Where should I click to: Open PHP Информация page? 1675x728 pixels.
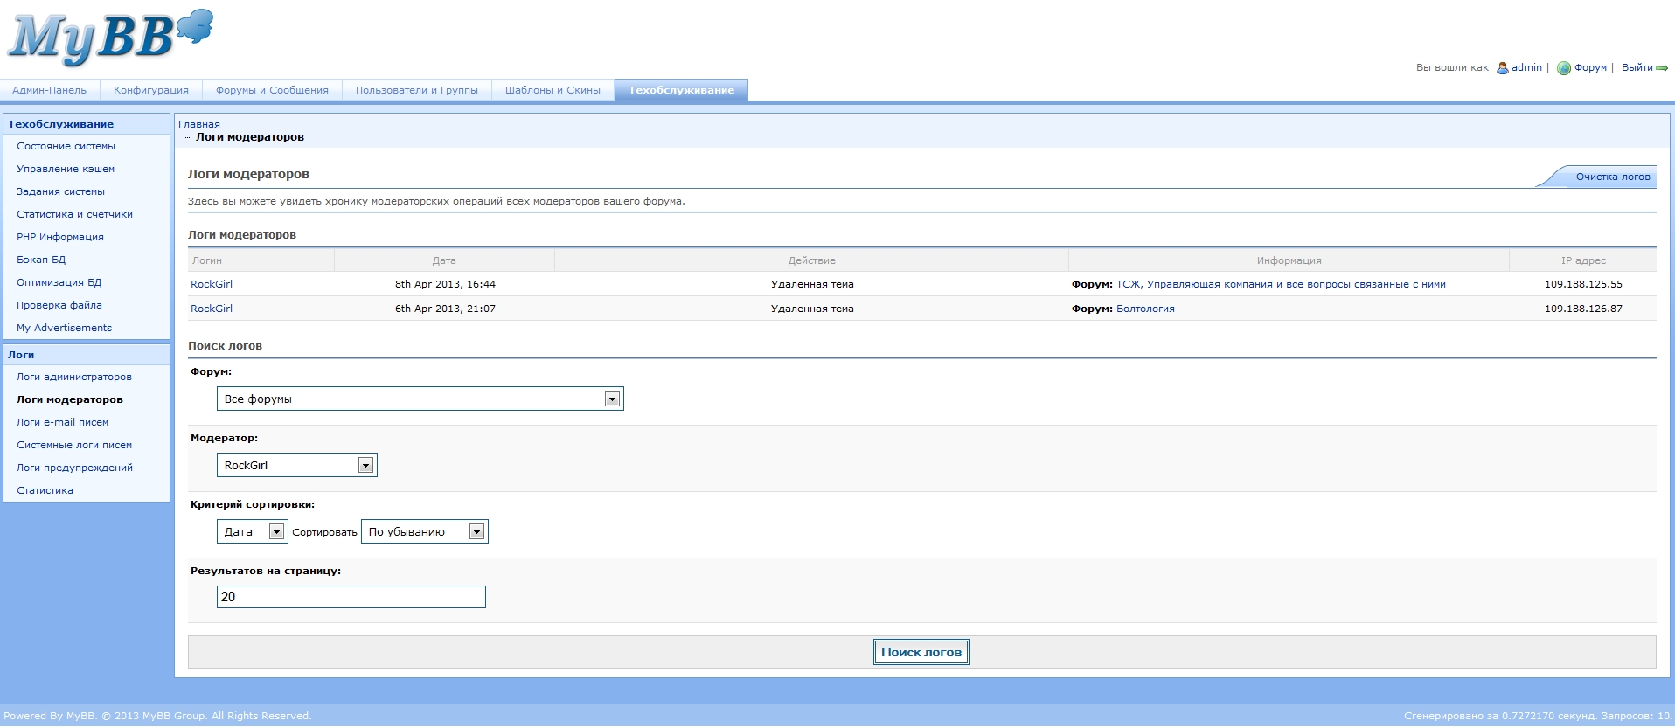[x=59, y=237]
